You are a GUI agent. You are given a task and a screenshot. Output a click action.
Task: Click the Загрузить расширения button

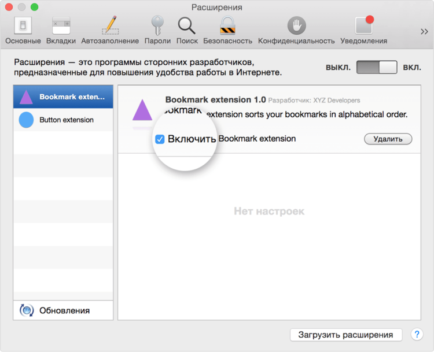point(345,335)
